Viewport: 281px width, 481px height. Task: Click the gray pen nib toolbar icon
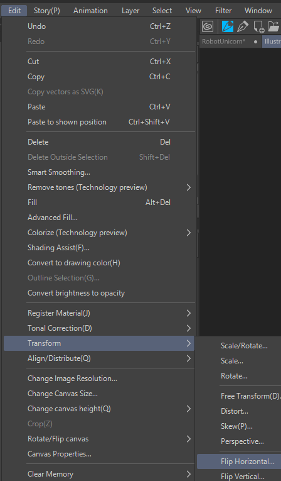(243, 26)
